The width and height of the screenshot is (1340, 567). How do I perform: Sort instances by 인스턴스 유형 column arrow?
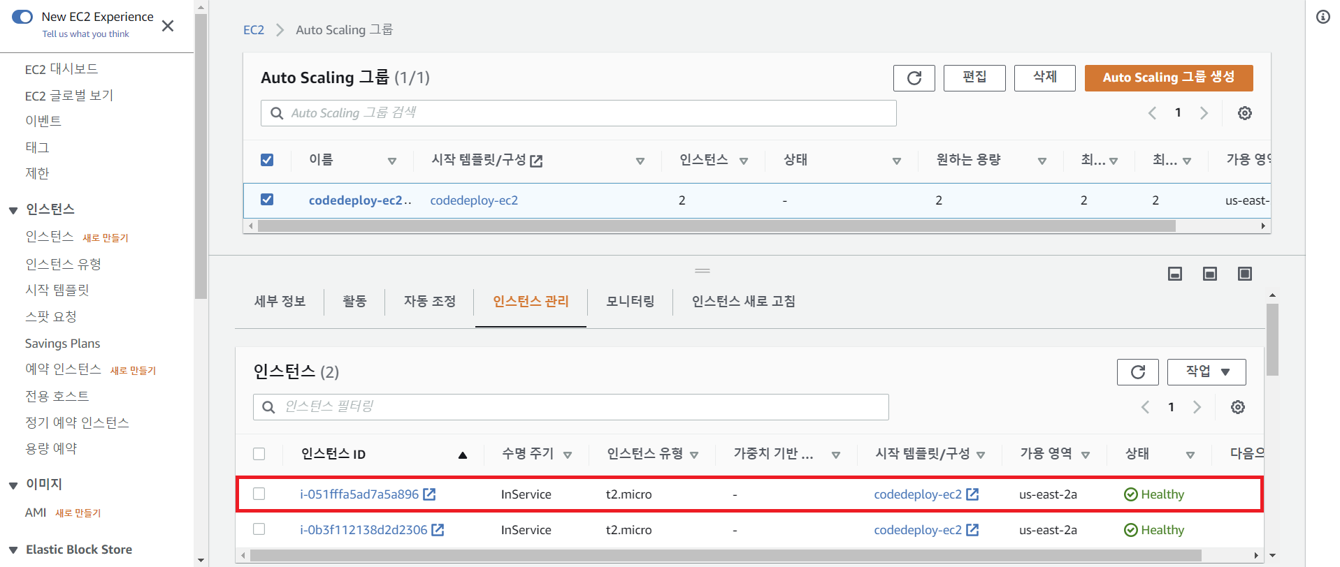point(694,455)
